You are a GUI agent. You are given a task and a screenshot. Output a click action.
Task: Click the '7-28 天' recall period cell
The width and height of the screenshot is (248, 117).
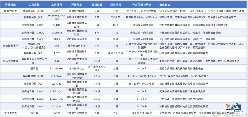(x=115, y=17)
